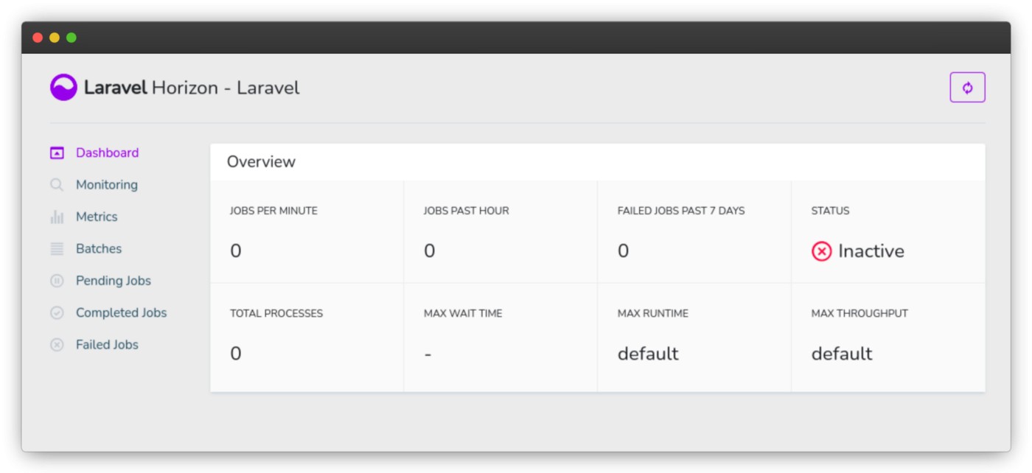Navigate to Batches
Viewport: 1032px width, 473px height.
pyautogui.click(x=99, y=249)
